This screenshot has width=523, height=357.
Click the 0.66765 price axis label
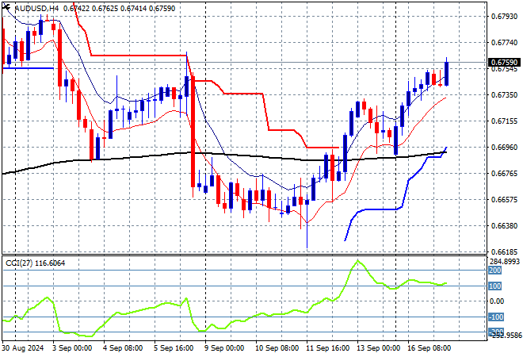[504, 173]
